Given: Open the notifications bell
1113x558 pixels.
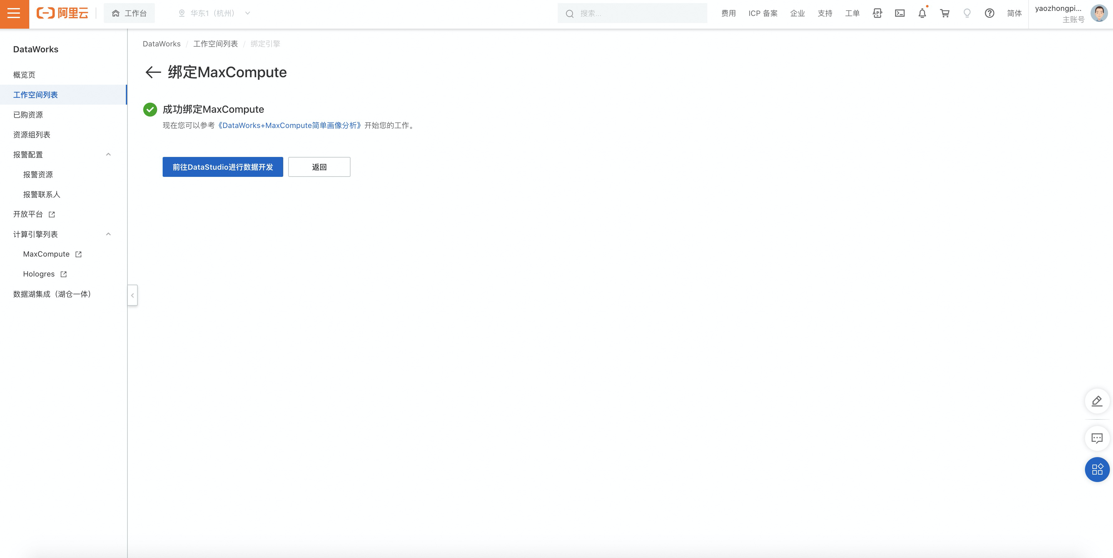Looking at the screenshot, I should tap(922, 13).
